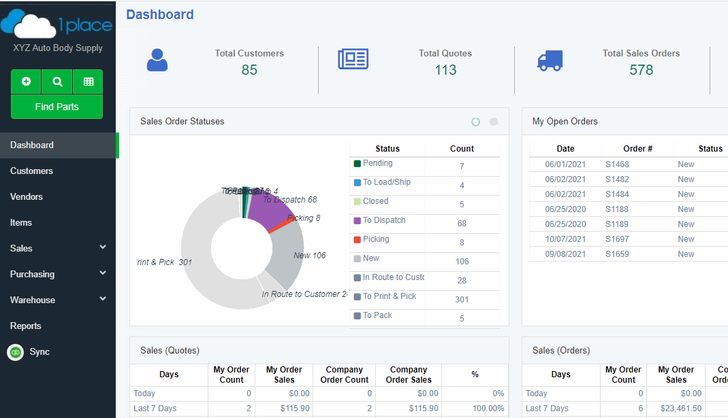
Task: Open the grid table view icon
Action: coord(88,82)
